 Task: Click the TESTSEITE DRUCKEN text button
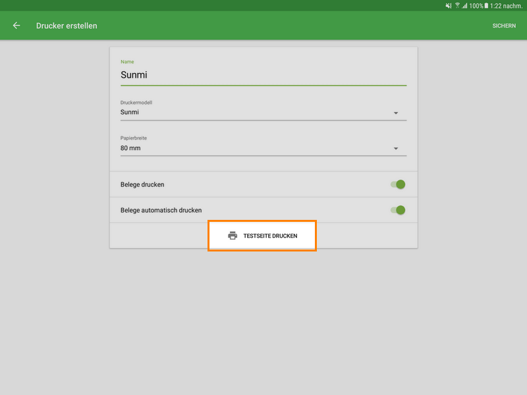coord(270,236)
